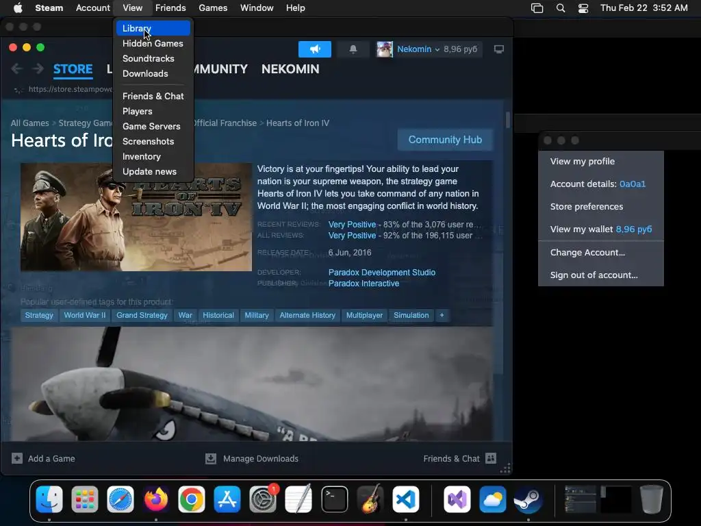Click the Steam announcements megaphone button
701x526 pixels.
pos(315,49)
